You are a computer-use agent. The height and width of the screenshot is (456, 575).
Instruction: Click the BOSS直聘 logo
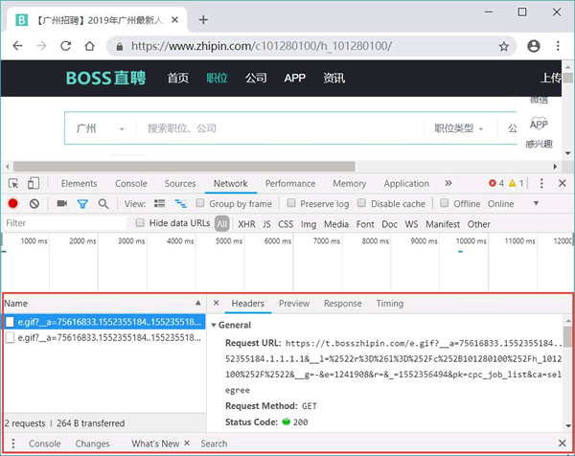pos(105,79)
